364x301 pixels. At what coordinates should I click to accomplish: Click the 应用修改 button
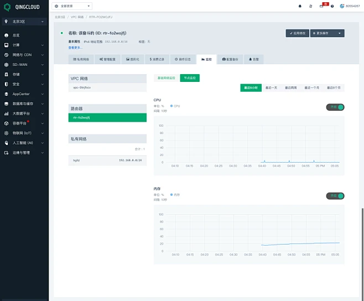coord(297,33)
